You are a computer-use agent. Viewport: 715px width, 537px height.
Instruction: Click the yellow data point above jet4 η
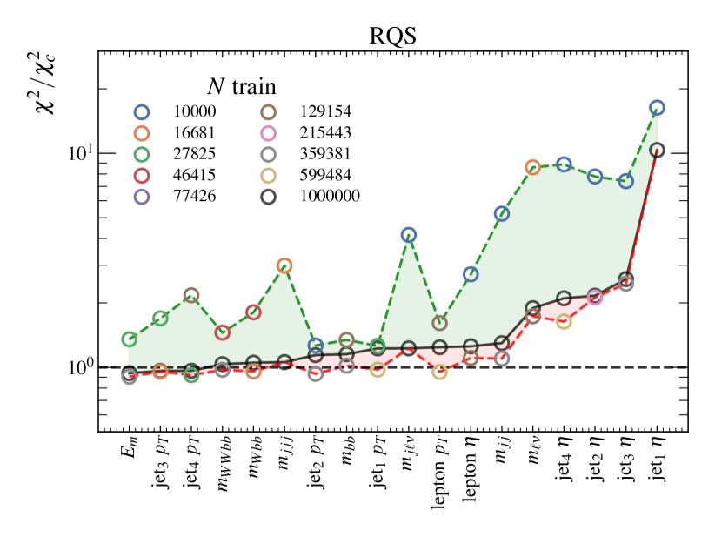tap(564, 322)
